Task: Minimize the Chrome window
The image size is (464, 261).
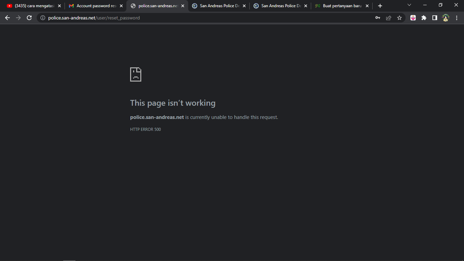Action: point(425,5)
